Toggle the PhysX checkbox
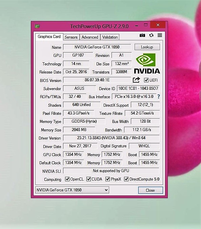The width and height of the screenshot is (201, 229). (x=107, y=179)
